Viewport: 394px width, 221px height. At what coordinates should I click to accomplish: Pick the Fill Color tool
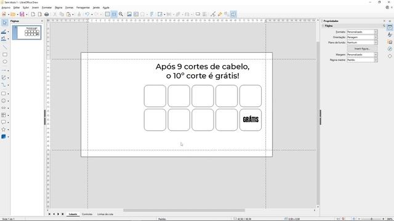(x=4, y=39)
